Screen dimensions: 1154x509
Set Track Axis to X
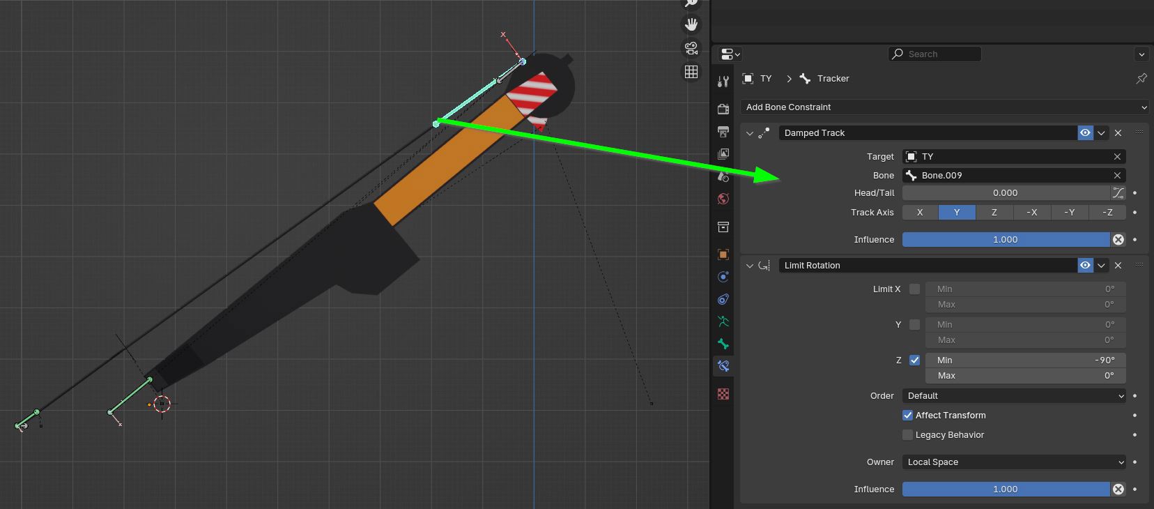pos(920,212)
